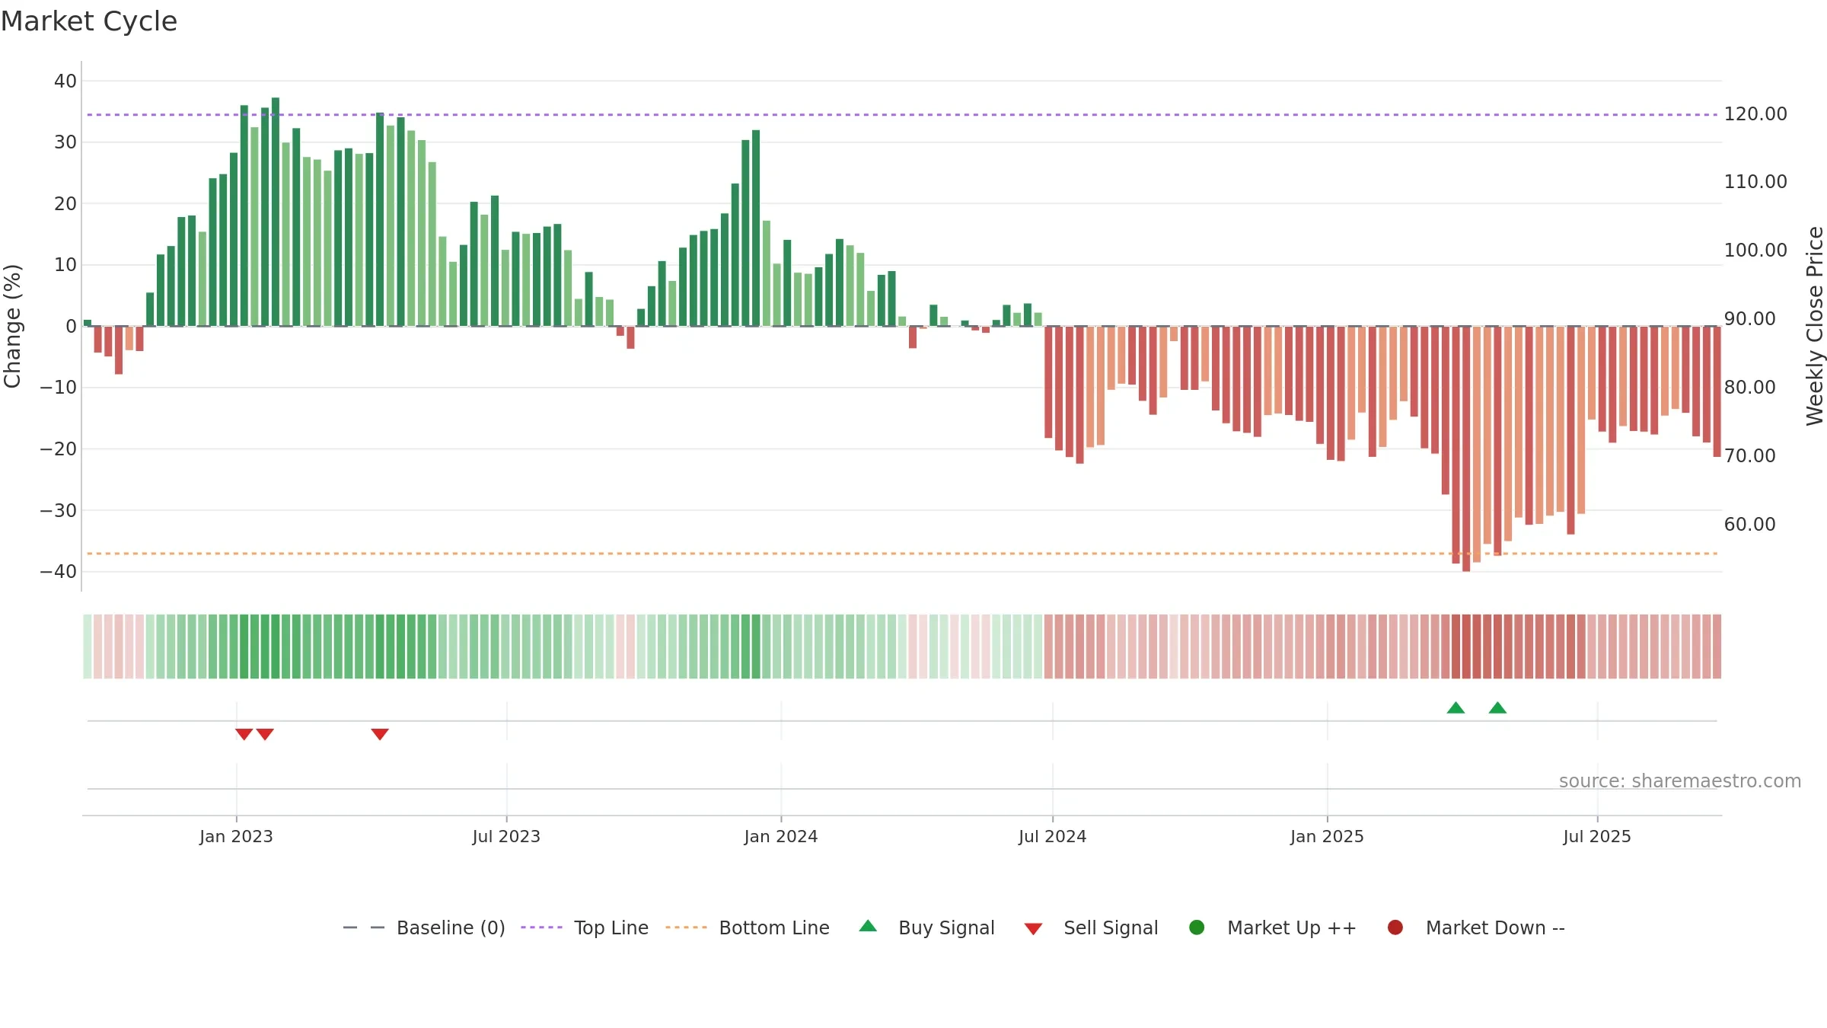
Task: Click the 100.00 price label on the right axis
Action: (x=1755, y=250)
